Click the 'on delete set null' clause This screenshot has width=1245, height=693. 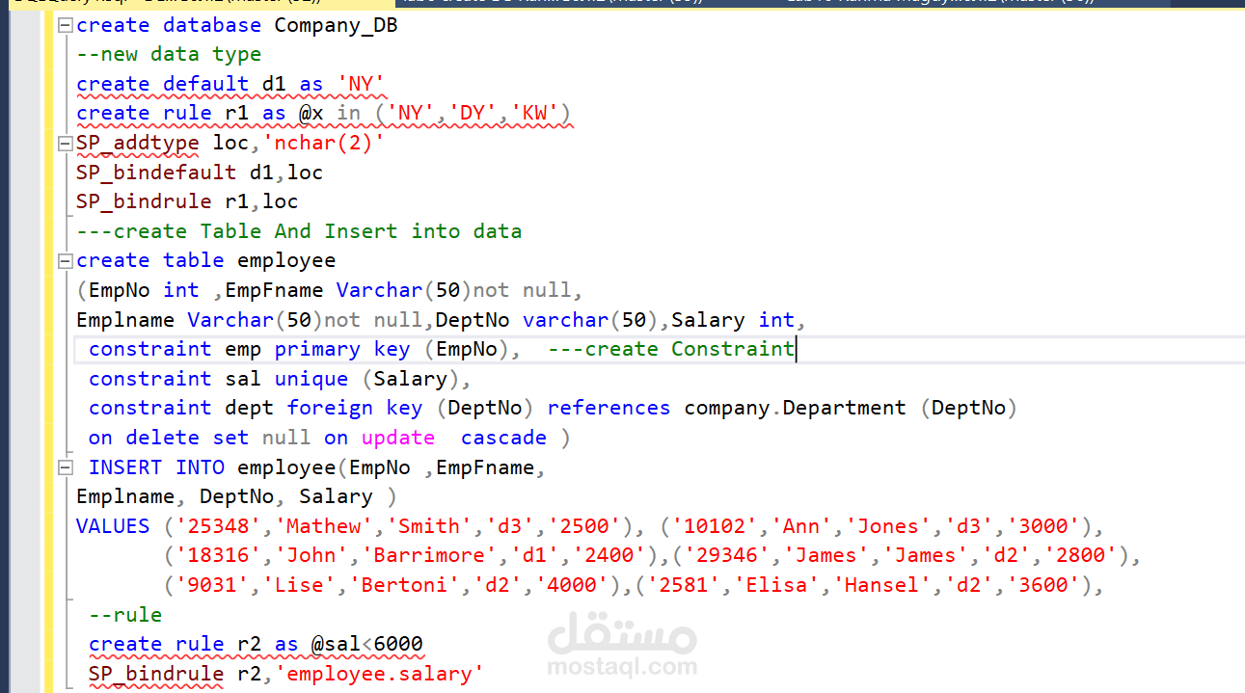pyautogui.click(x=200, y=438)
